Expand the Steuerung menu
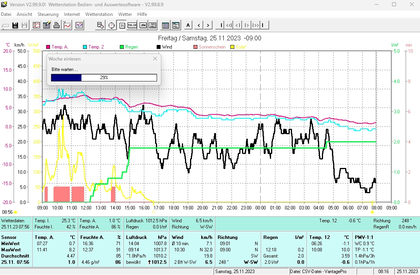The height and width of the screenshot is (275, 420). (48, 14)
